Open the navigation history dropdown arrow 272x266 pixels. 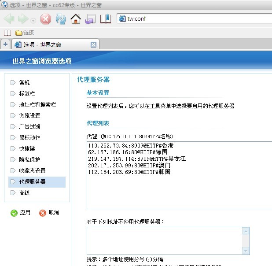[33, 21]
